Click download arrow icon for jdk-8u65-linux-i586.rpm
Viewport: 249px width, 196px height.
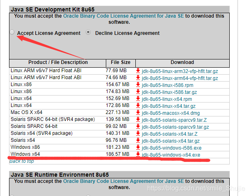(x=138, y=85)
